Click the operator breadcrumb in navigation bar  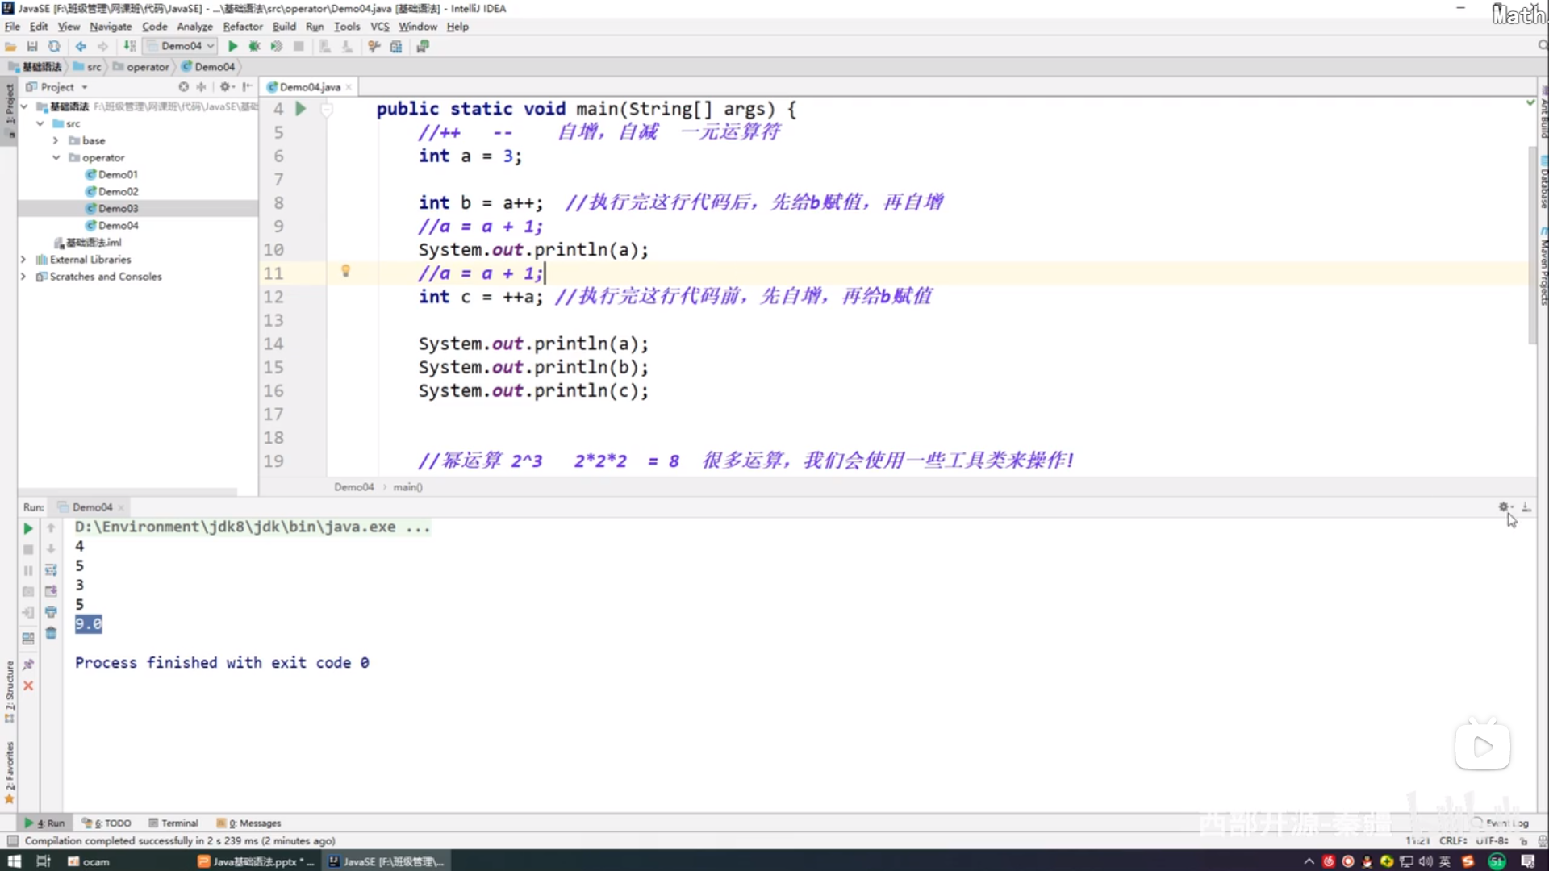148,67
